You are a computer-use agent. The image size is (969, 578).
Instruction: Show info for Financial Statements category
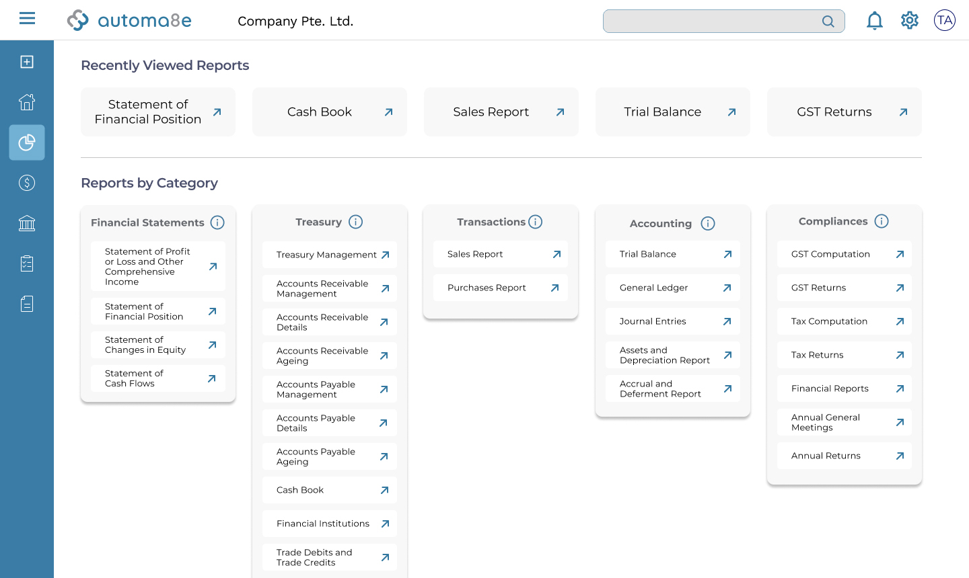217,222
